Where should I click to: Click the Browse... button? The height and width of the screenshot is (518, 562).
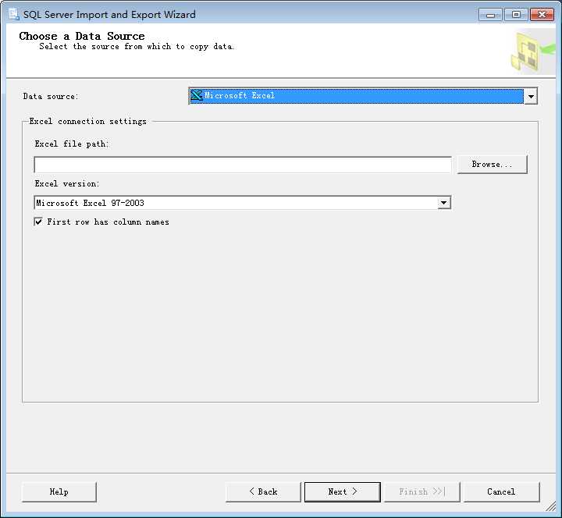click(x=492, y=165)
